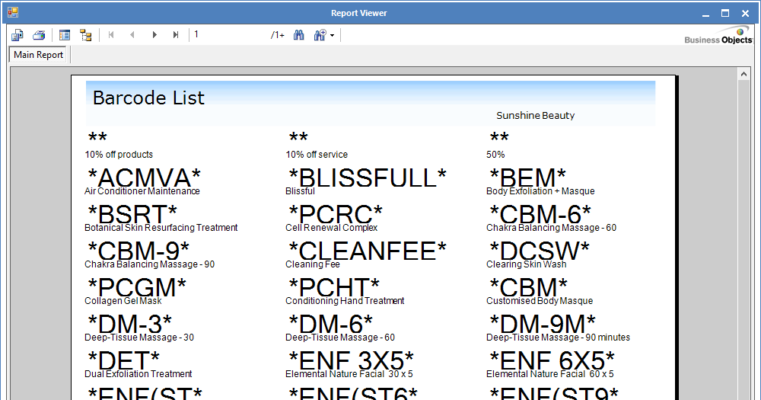The image size is (761, 400).
Task: Click the Export Report icon
Action: point(18,35)
